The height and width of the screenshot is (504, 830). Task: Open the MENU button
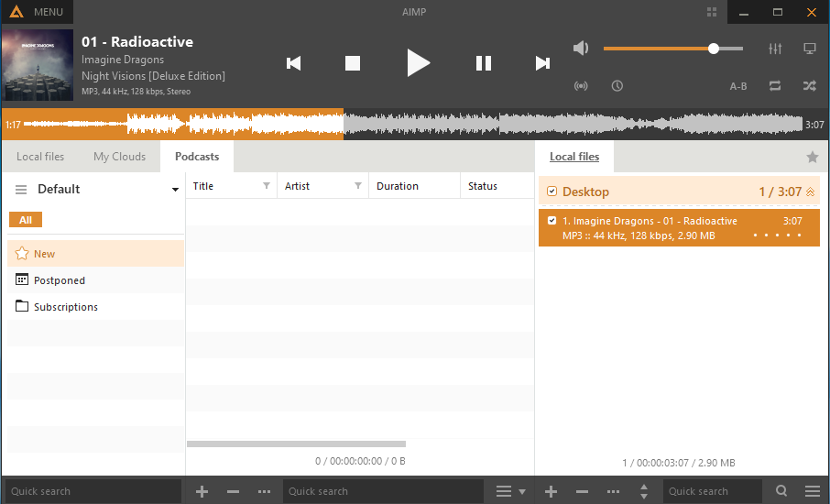pyautogui.click(x=49, y=12)
